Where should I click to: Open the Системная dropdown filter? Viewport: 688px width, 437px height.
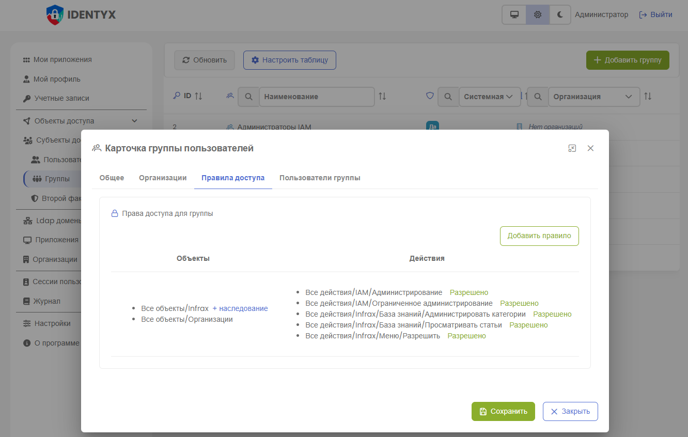489,97
